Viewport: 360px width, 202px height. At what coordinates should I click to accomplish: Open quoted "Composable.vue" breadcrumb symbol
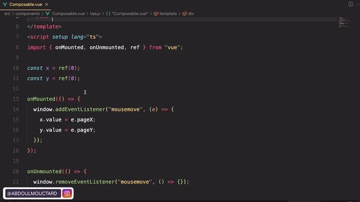130,13
